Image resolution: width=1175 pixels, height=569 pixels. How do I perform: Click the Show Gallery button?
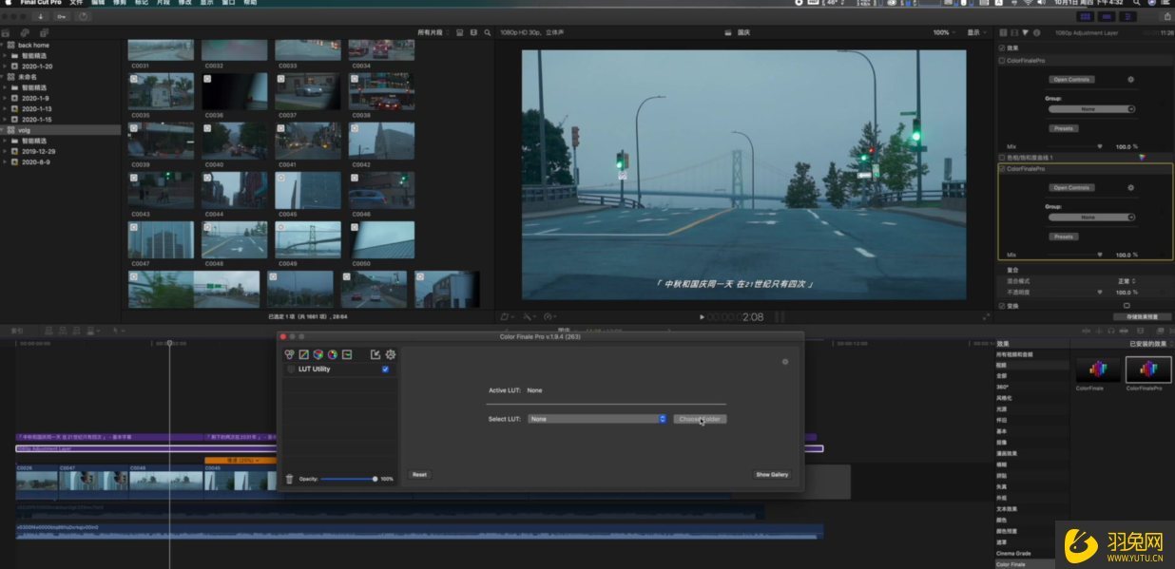(x=773, y=475)
